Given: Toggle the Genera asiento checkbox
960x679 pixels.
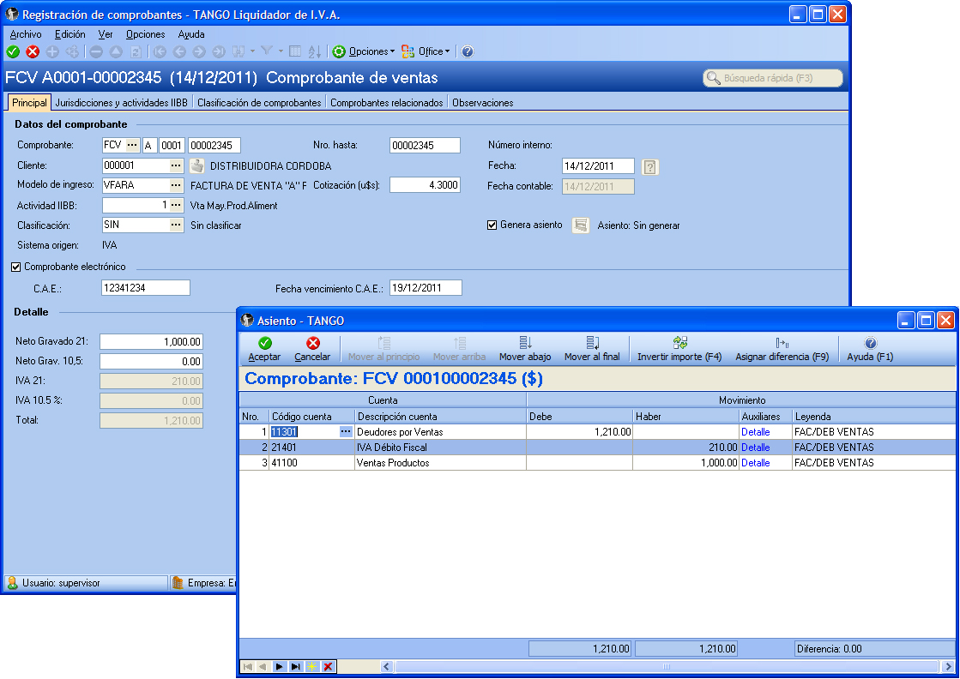Looking at the screenshot, I should (x=492, y=225).
